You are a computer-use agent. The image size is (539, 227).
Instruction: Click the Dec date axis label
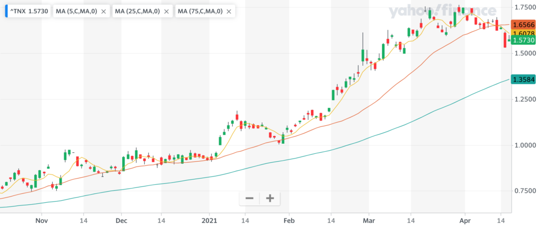coord(121,220)
